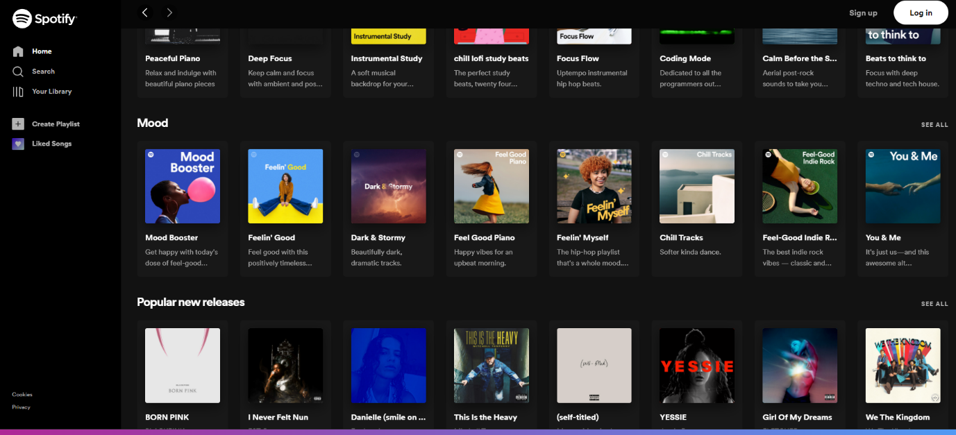This screenshot has width=956, height=435.
Task: Go forward with the right arrow
Action: 169,12
